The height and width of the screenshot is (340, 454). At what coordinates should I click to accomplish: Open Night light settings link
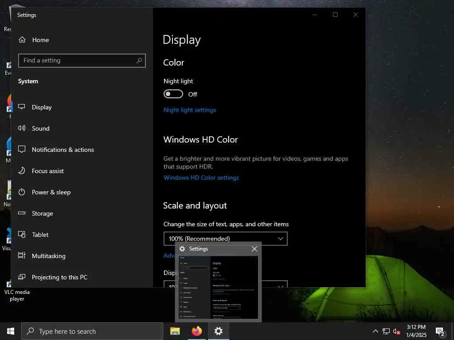tap(190, 110)
